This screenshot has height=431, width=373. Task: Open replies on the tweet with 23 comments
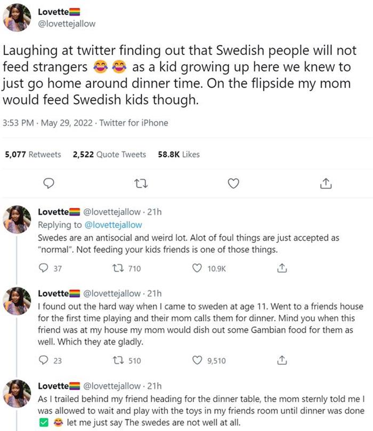pyautogui.click(x=44, y=361)
